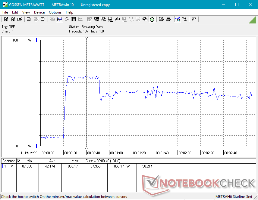Click the first save (floppy disk) toolbar icon
This screenshot has height=200, width=258.
[6, 19]
